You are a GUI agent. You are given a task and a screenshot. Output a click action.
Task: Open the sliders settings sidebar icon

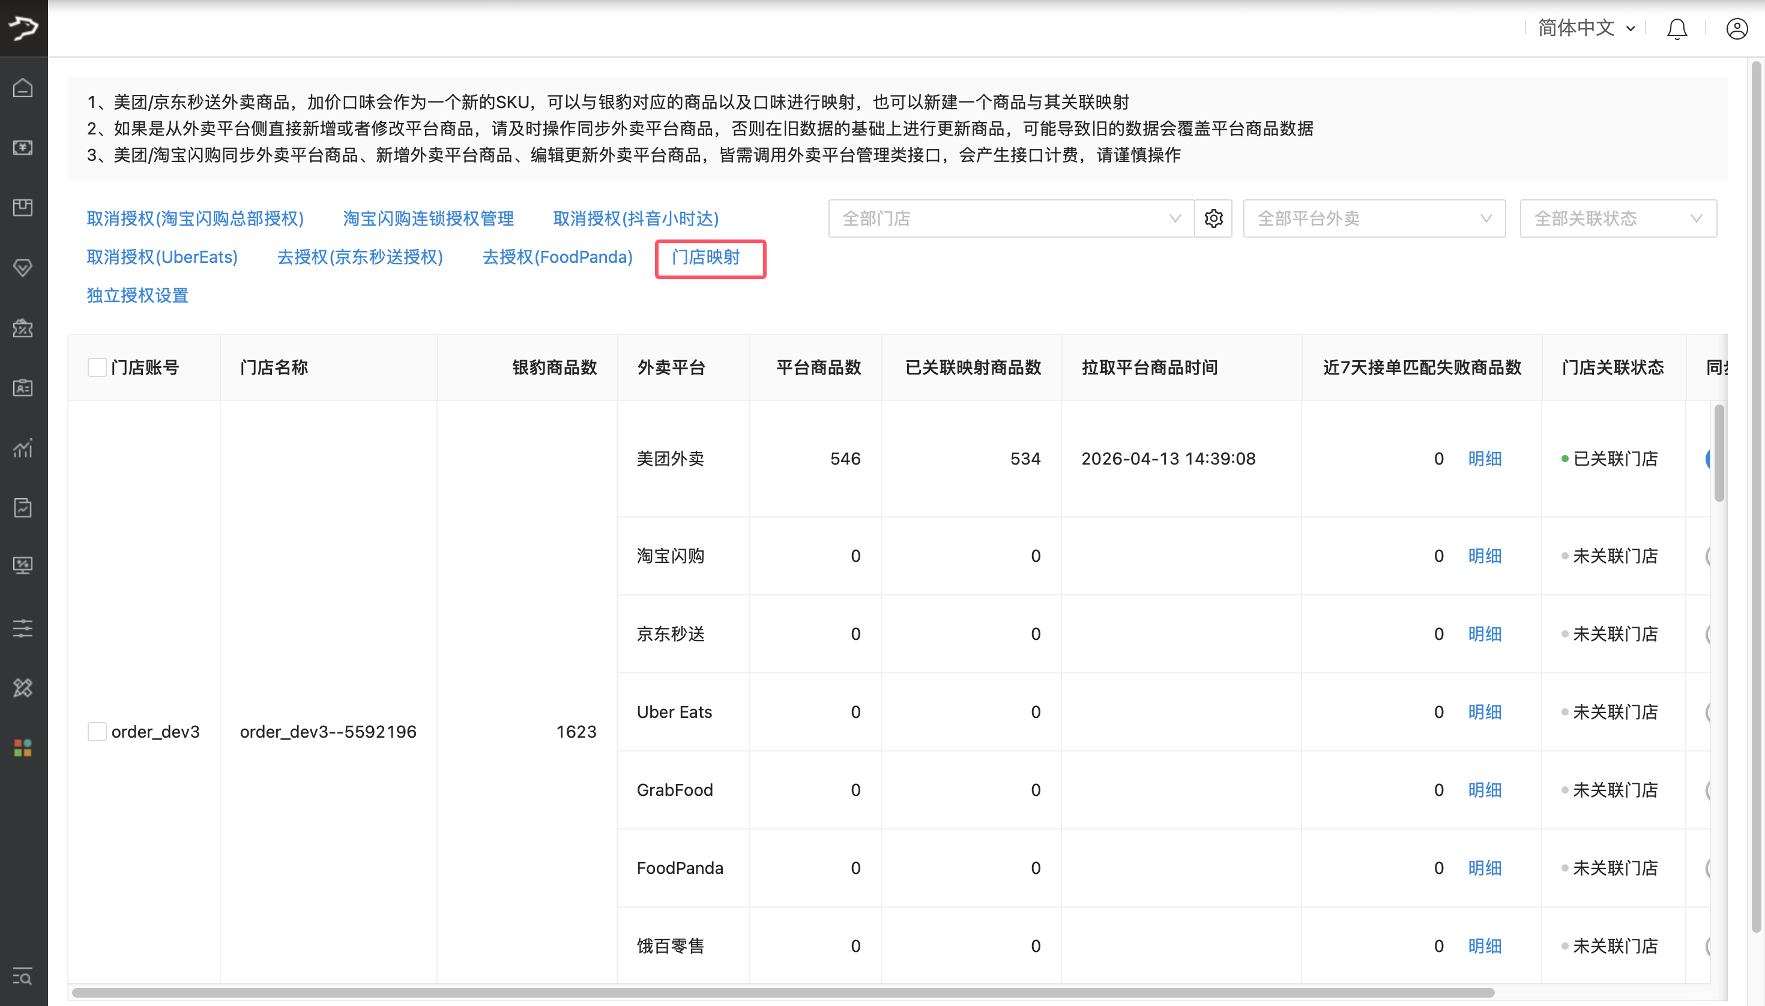23,628
